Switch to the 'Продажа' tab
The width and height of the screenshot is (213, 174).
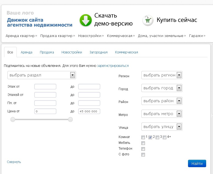click(47, 52)
